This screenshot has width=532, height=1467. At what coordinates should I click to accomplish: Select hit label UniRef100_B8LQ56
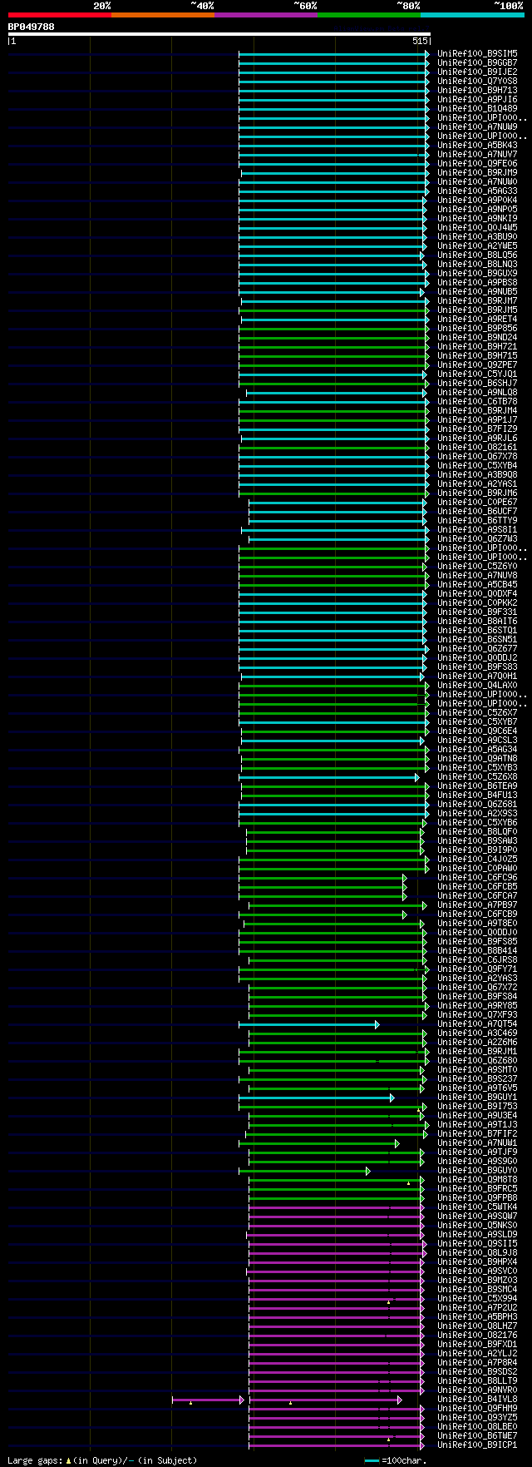click(477, 255)
